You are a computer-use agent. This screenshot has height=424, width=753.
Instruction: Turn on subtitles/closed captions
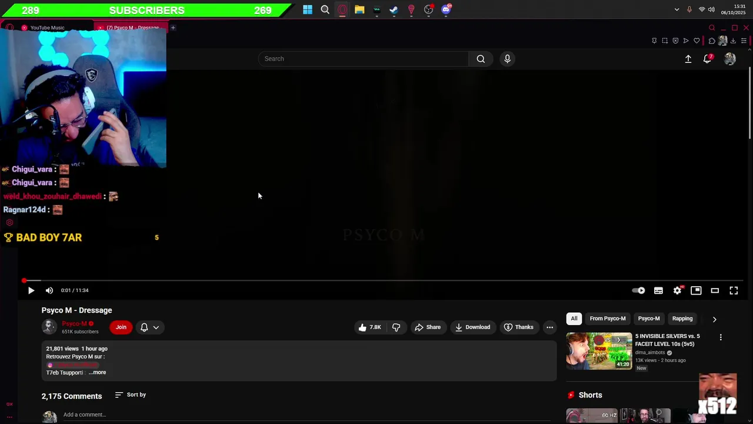[658, 290]
